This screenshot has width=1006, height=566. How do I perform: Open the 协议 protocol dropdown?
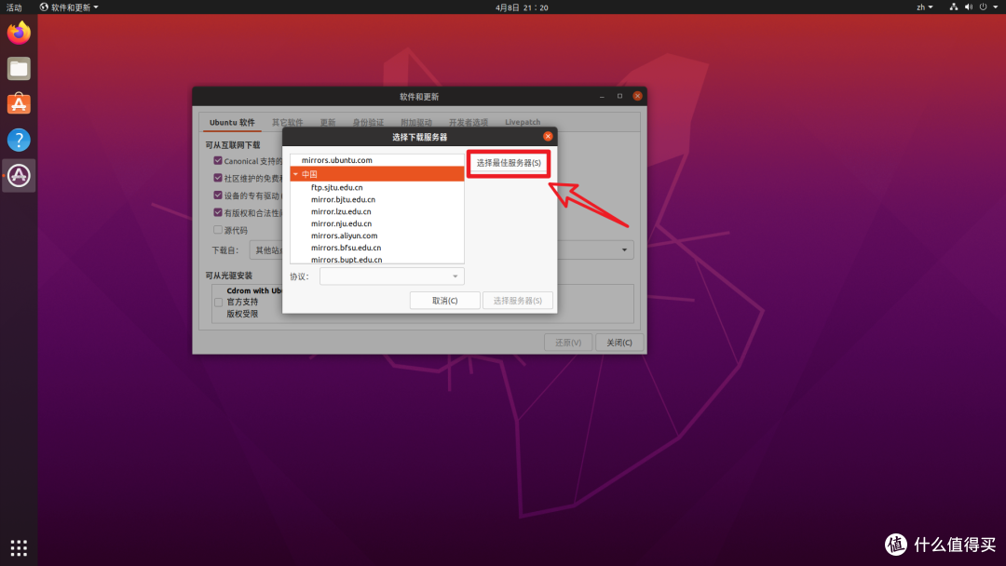(x=391, y=276)
